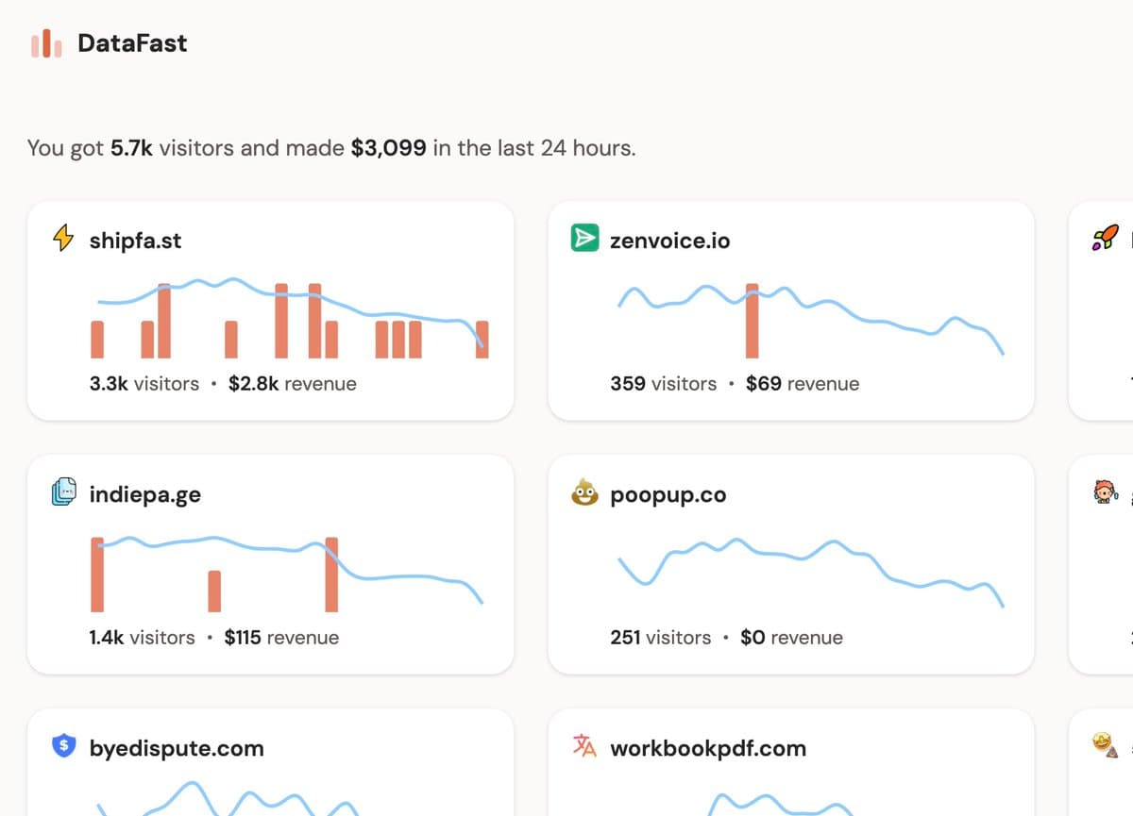Viewport: 1133px width, 816px height.
Task: Click the "$3,099" revenue total in summary
Action: 388,148
